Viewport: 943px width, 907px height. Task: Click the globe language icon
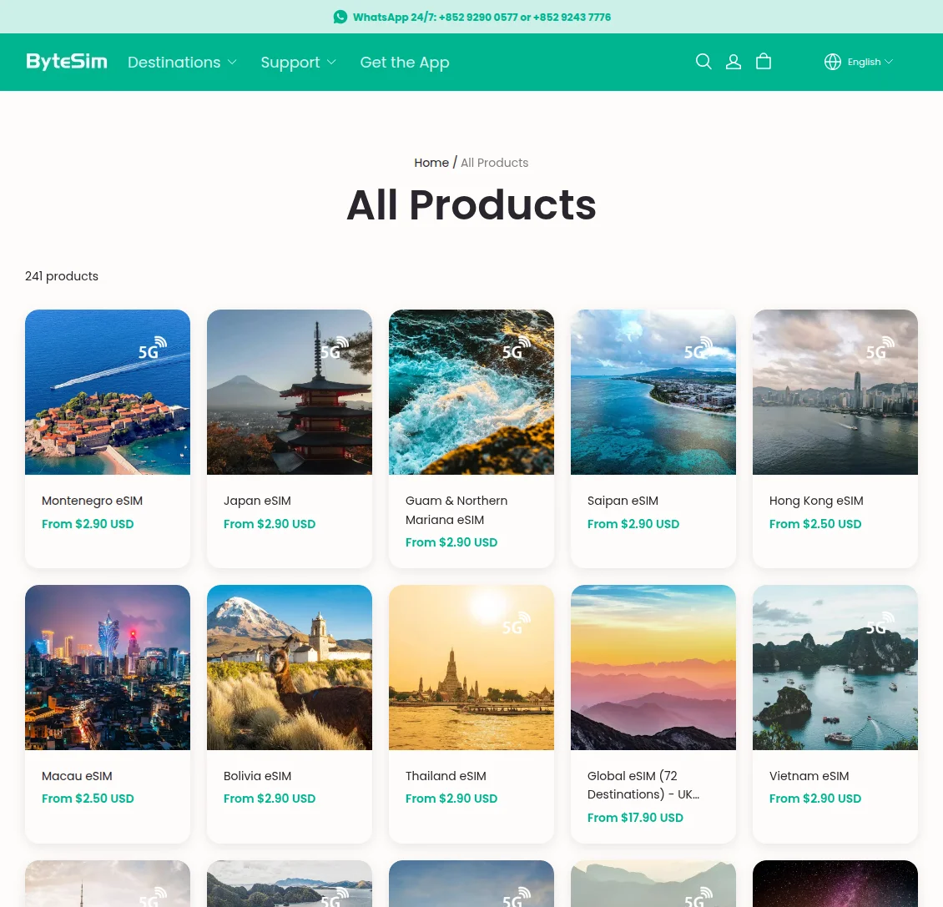click(832, 62)
